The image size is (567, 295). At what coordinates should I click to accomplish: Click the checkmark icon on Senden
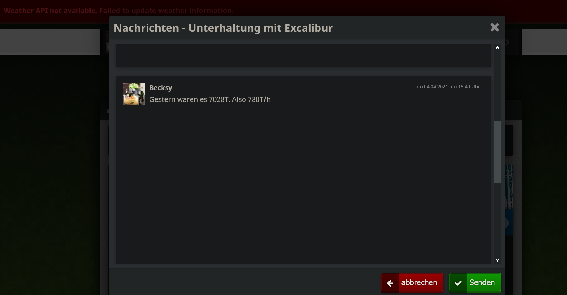click(458, 283)
